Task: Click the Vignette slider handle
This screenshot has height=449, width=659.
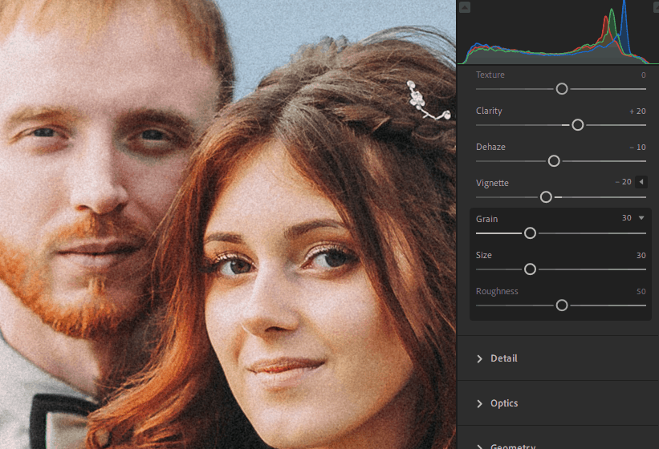Action: click(x=546, y=196)
